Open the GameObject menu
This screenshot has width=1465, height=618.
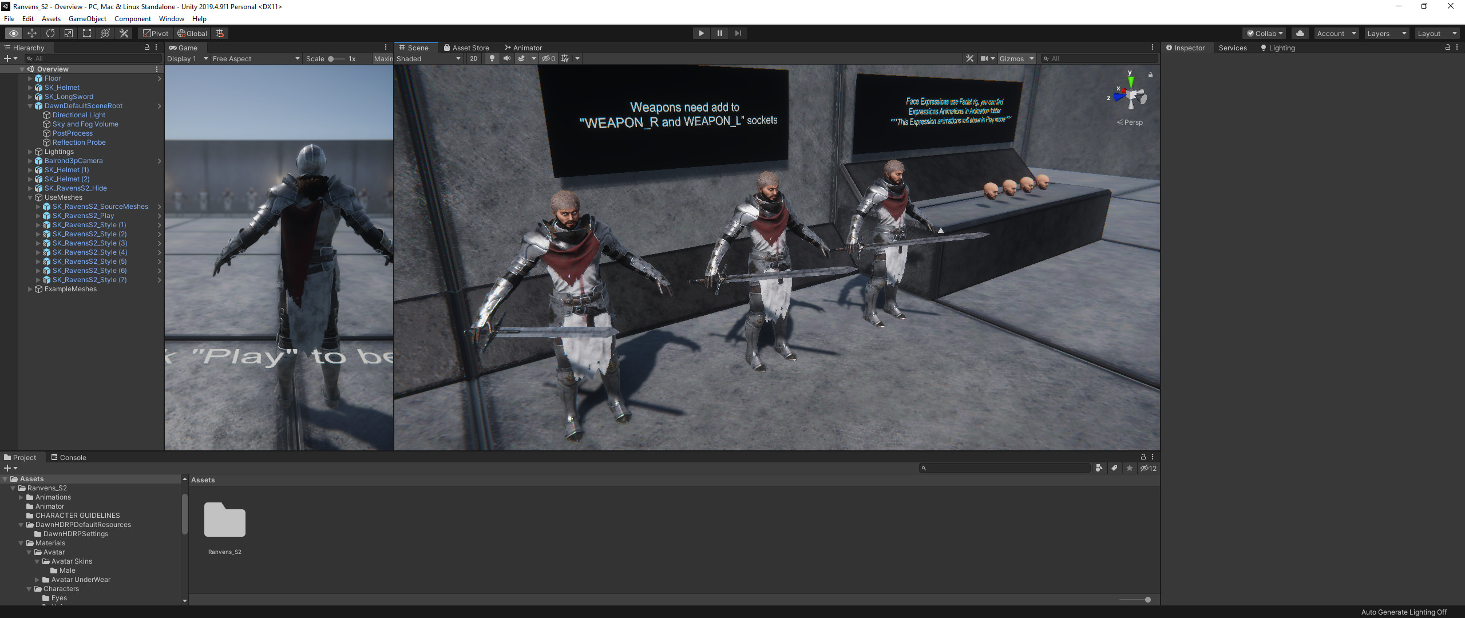point(87,19)
